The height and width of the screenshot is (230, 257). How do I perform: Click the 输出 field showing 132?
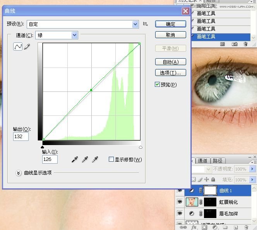(x=21, y=136)
